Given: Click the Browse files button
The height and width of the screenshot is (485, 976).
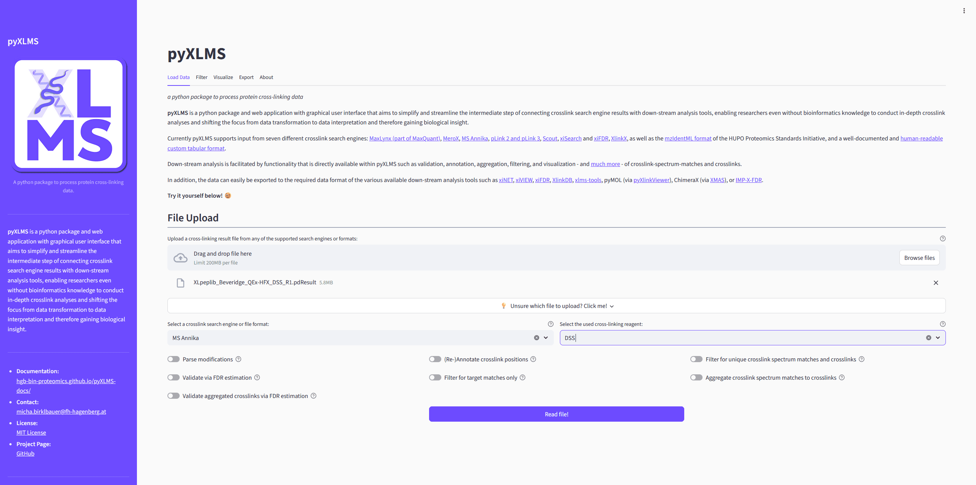Looking at the screenshot, I should pyautogui.click(x=919, y=258).
